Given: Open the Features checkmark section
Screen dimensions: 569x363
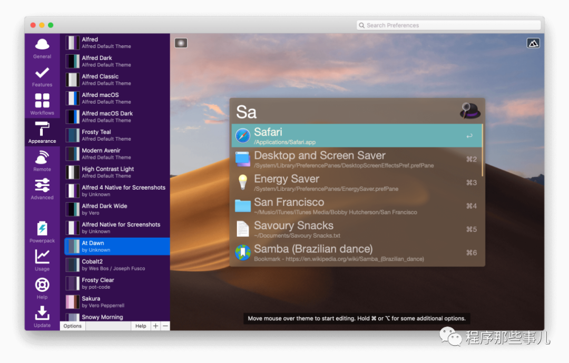Looking at the screenshot, I should point(42,76).
